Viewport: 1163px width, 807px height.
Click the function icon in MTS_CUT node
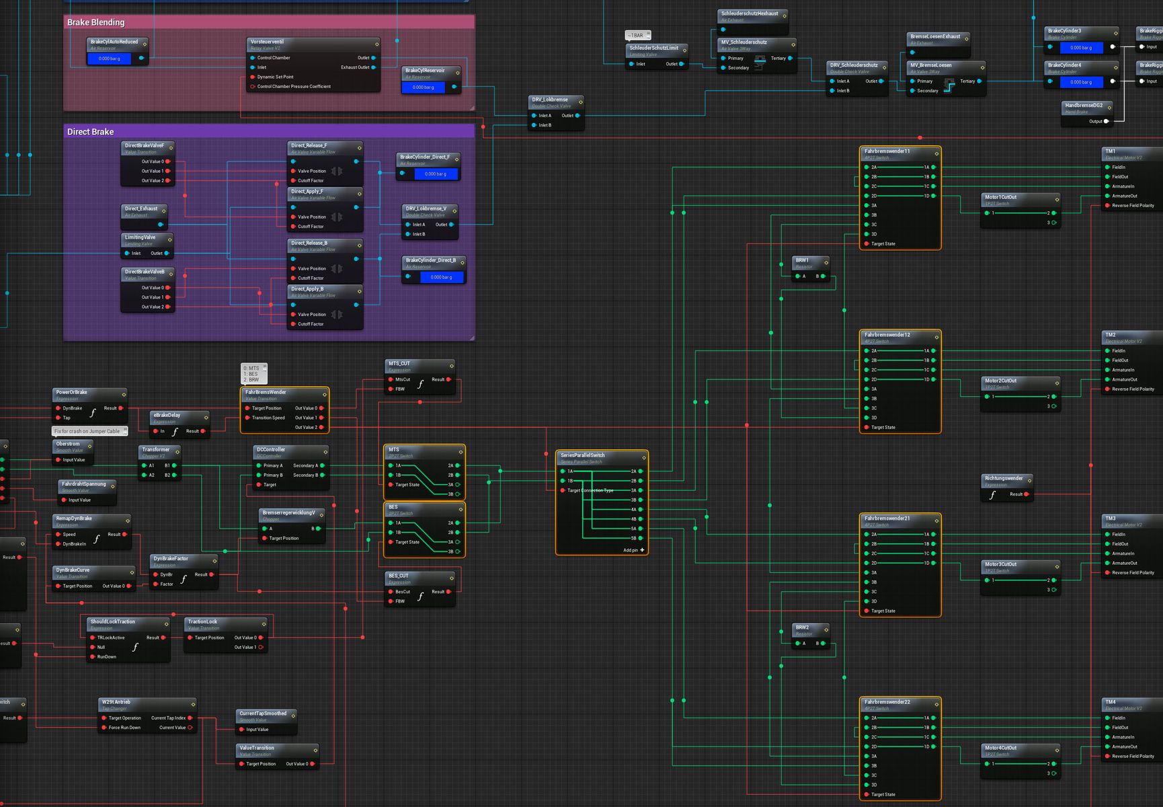pyautogui.click(x=420, y=384)
